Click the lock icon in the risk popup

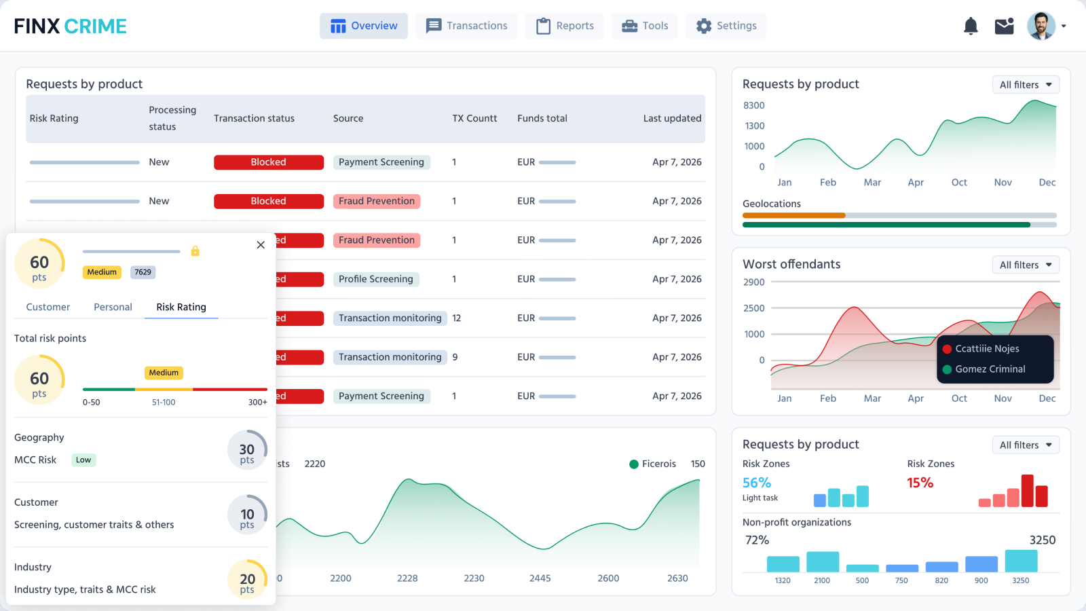coord(195,251)
